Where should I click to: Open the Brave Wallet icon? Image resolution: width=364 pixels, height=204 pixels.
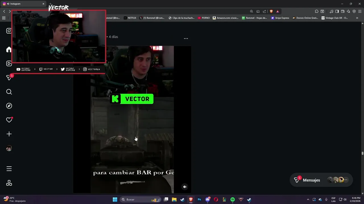point(343,11)
